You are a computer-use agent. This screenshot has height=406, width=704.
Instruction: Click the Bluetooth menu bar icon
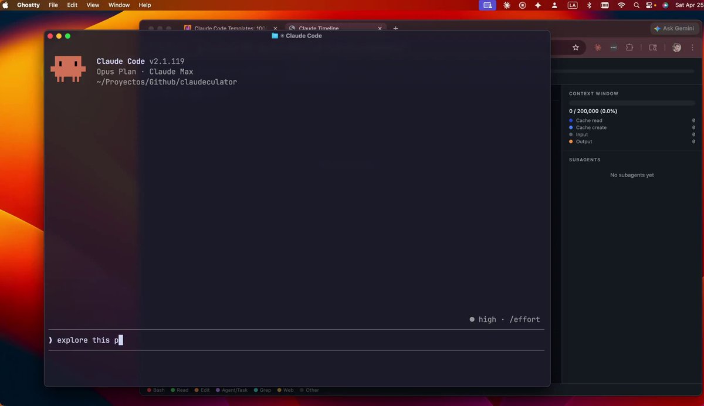(x=590, y=5)
